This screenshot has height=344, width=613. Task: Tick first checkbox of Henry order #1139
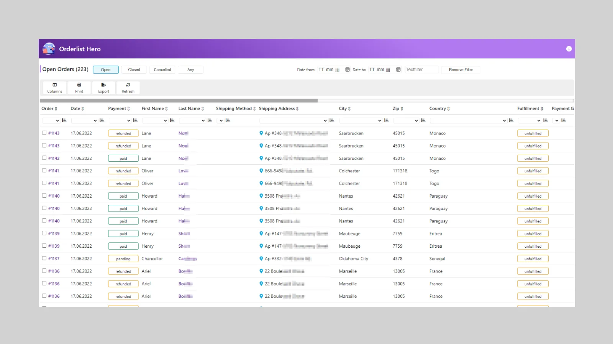pos(44,233)
